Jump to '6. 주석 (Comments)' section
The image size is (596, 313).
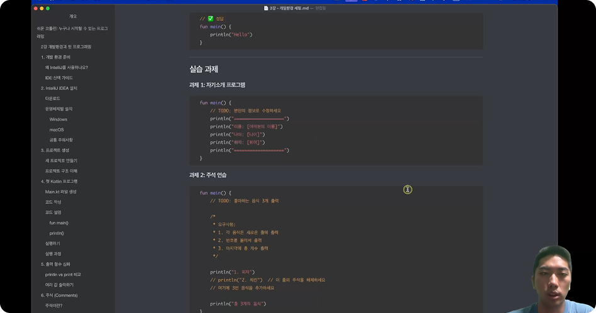point(59,295)
